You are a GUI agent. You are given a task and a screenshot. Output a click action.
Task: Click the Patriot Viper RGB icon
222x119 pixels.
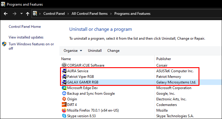[x=64, y=77]
